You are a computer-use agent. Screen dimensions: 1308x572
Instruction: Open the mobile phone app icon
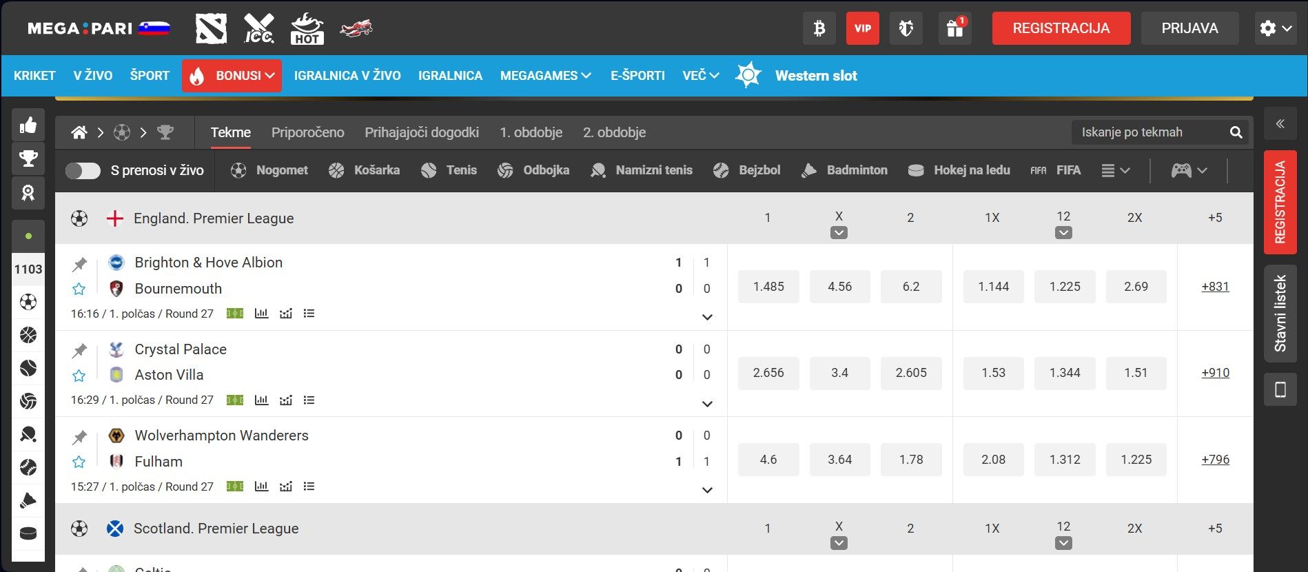(1280, 390)
